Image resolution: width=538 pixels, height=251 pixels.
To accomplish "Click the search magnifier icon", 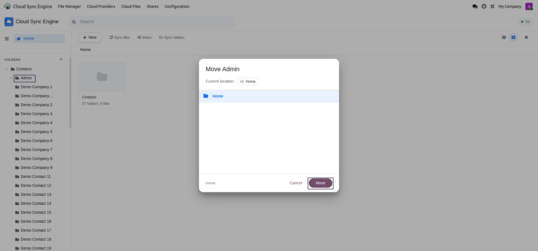I will tap(74, 22).
